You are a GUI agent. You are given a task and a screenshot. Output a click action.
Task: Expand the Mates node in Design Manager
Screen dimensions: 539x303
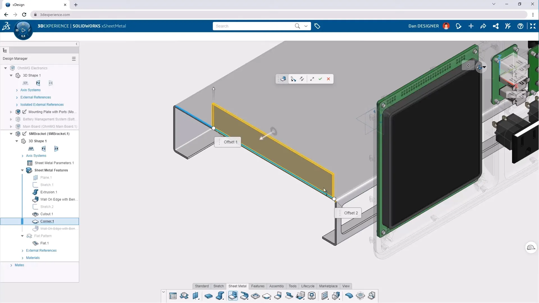click(x=11, y=265)
